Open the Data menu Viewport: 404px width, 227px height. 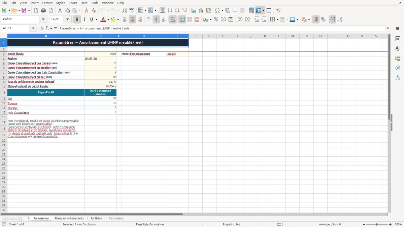(x=84, y=3)
